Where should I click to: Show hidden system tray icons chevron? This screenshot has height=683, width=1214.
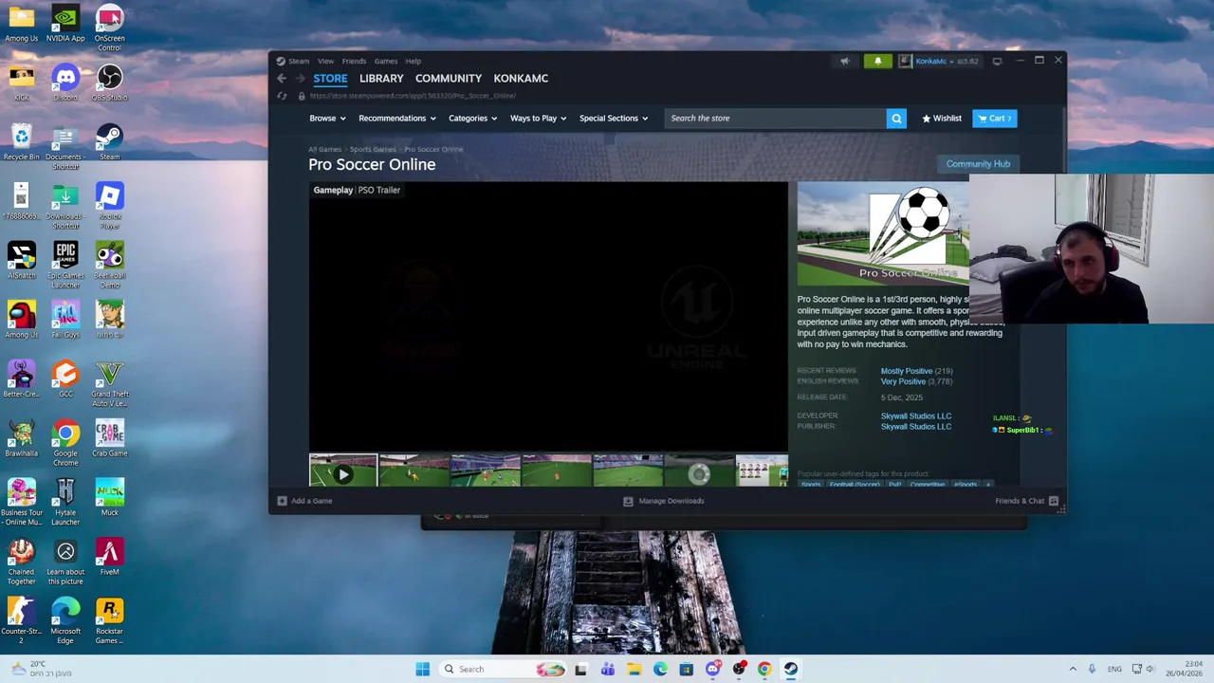(1073, 669)
